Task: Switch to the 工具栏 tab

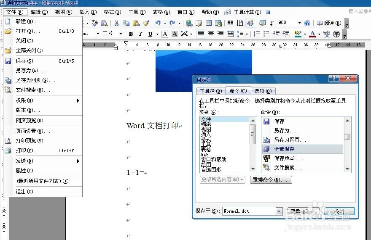Action: [211, 91]
